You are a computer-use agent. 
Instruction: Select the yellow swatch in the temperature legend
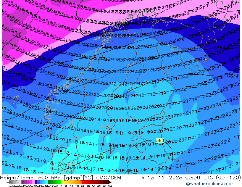coord(62,182)
